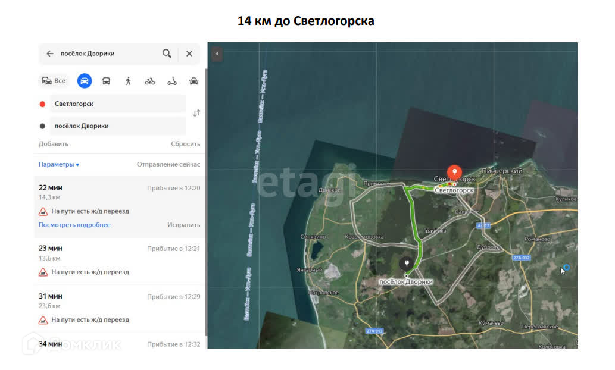Click the 27А-013 road badge on map
The width and height of the screenshot is (615, 370).
tap(374, 331)
